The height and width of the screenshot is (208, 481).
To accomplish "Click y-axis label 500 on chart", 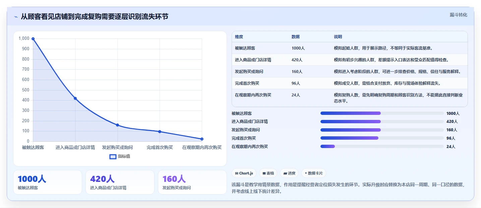I will click(25, 90).
